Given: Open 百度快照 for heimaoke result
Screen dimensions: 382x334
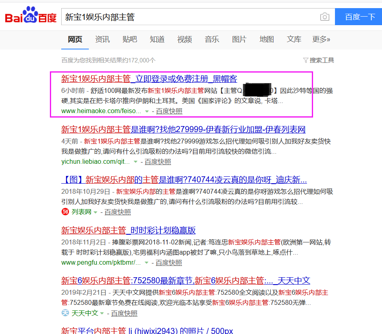Looking at the screenshot, I should 169,111.
